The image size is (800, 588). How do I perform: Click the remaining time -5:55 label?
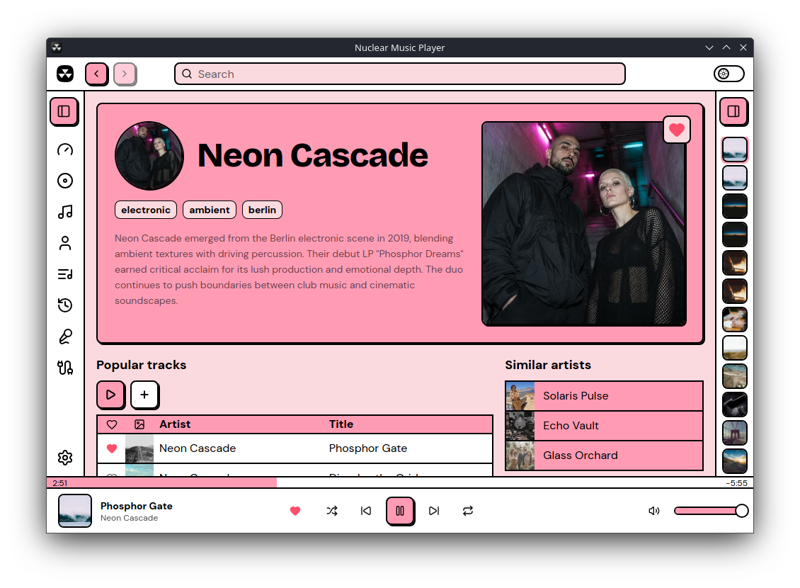click(x=737, y=483)
